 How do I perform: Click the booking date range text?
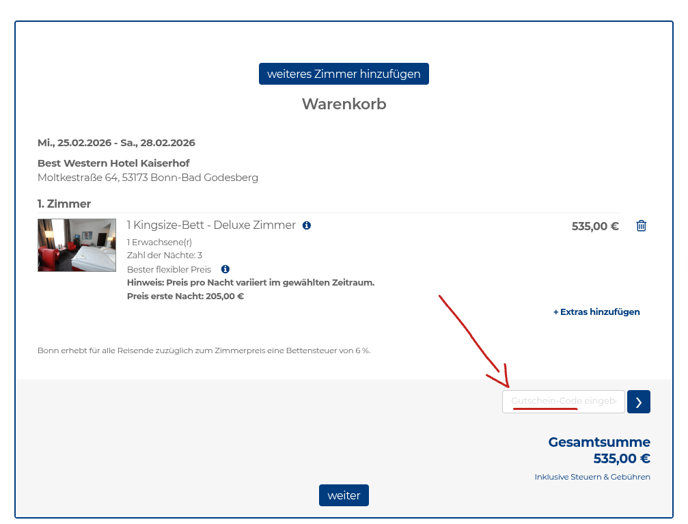tap(116, 143)
